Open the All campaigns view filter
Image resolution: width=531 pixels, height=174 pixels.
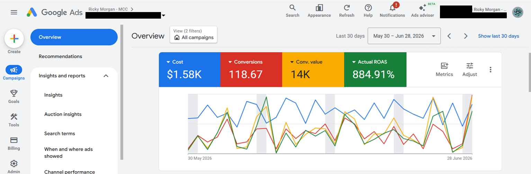coord(193,34)
